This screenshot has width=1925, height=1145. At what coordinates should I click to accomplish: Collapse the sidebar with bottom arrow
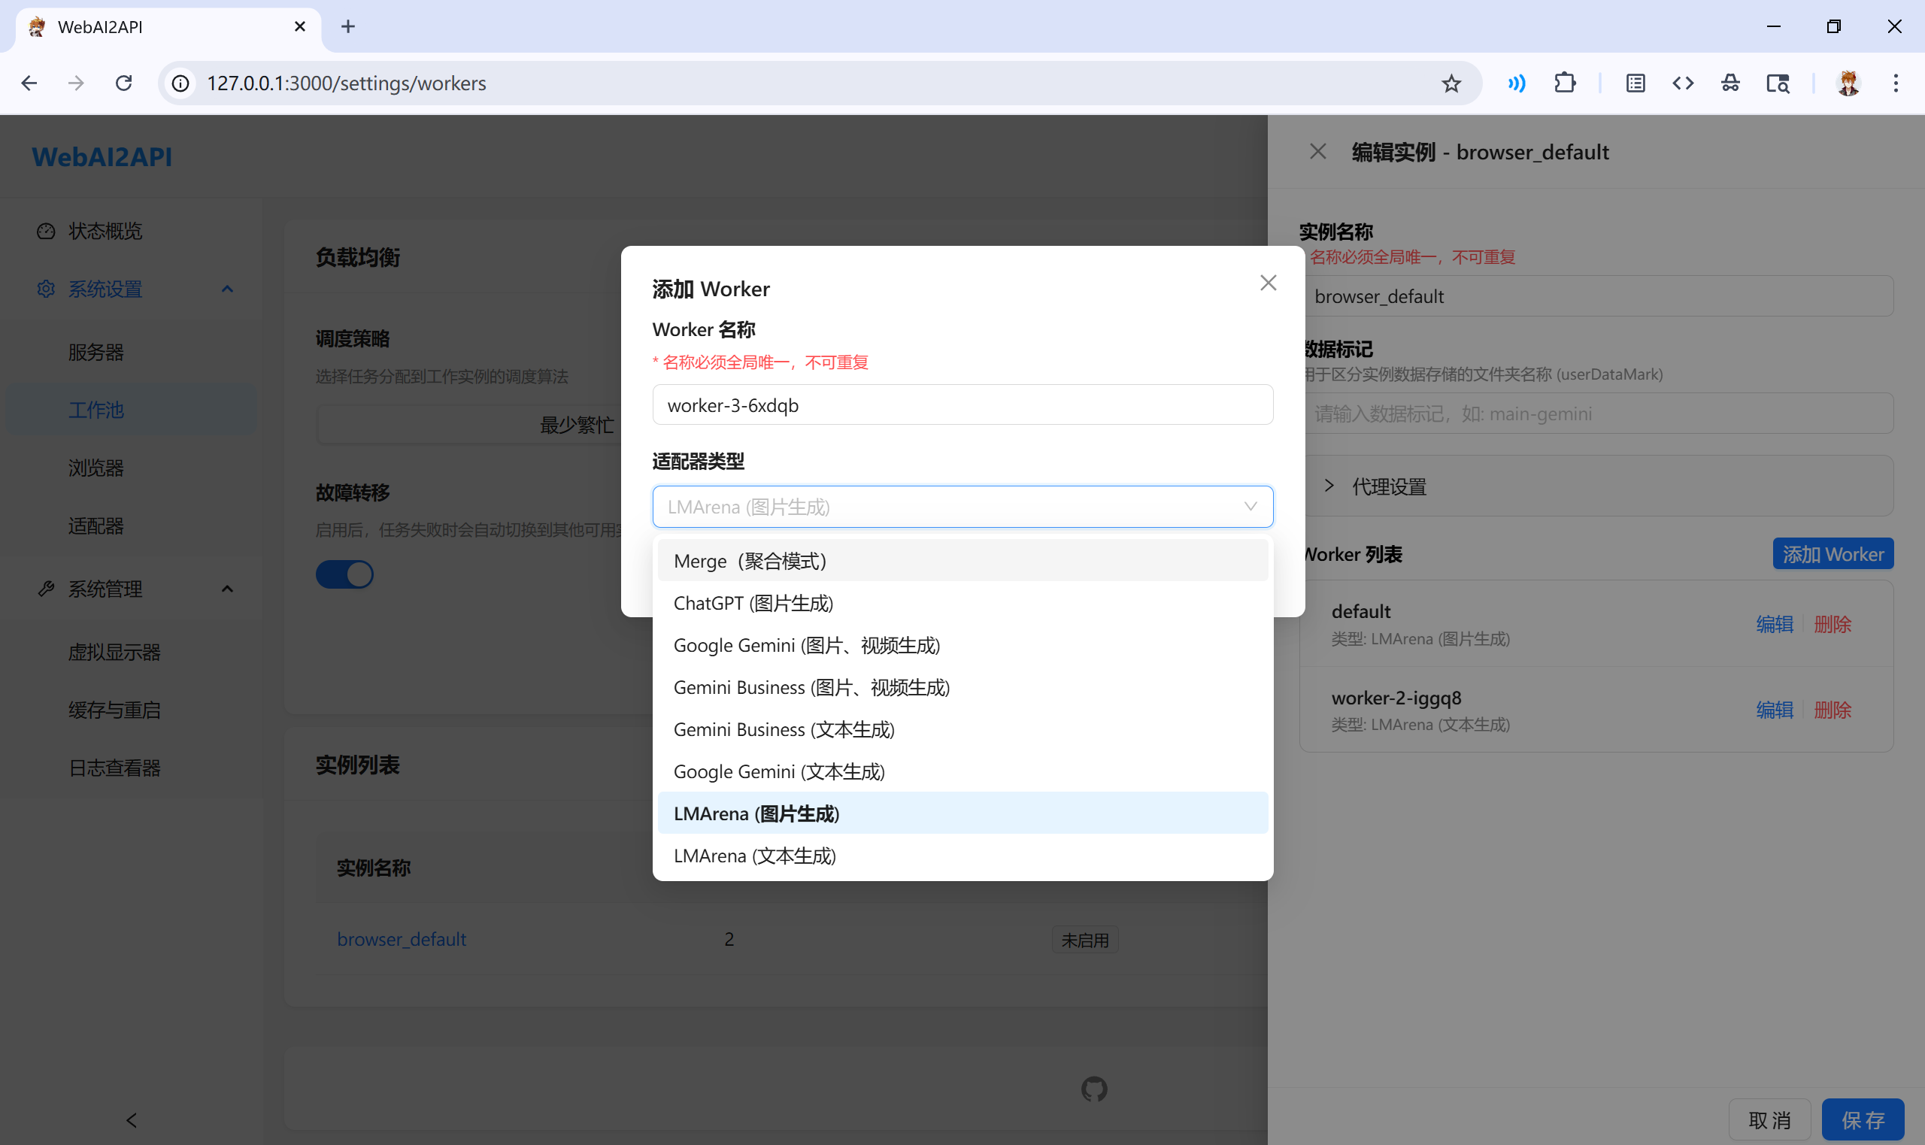[131, 1119]
